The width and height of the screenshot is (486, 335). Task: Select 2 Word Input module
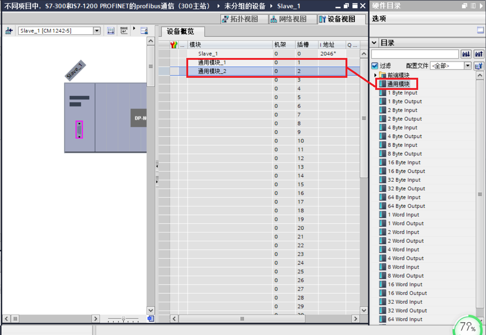[403, 232]
